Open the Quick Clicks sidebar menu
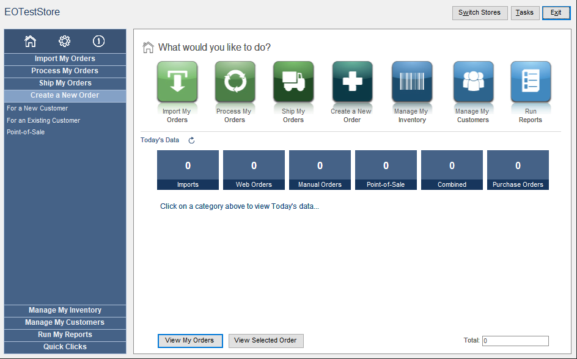Screen dimensions: 577x359 pos(65,347)
